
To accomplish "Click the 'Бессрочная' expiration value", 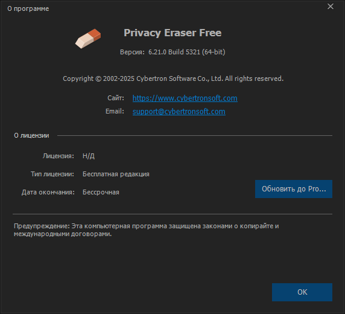I will tap(101, 192).
